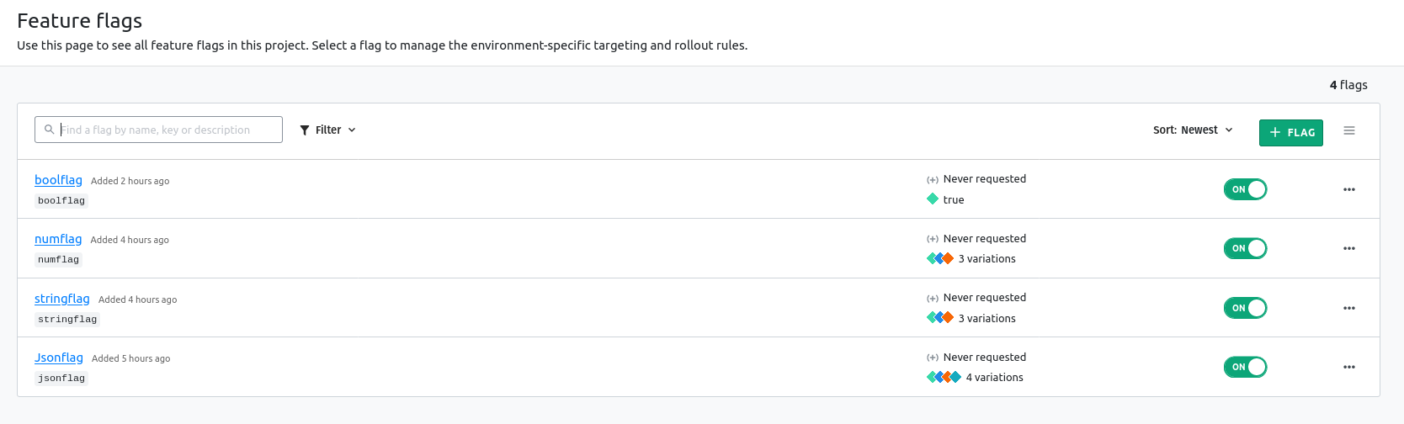Open the boolflag flag link
This screenshot has width=1404, height=424.
(58, 180)
